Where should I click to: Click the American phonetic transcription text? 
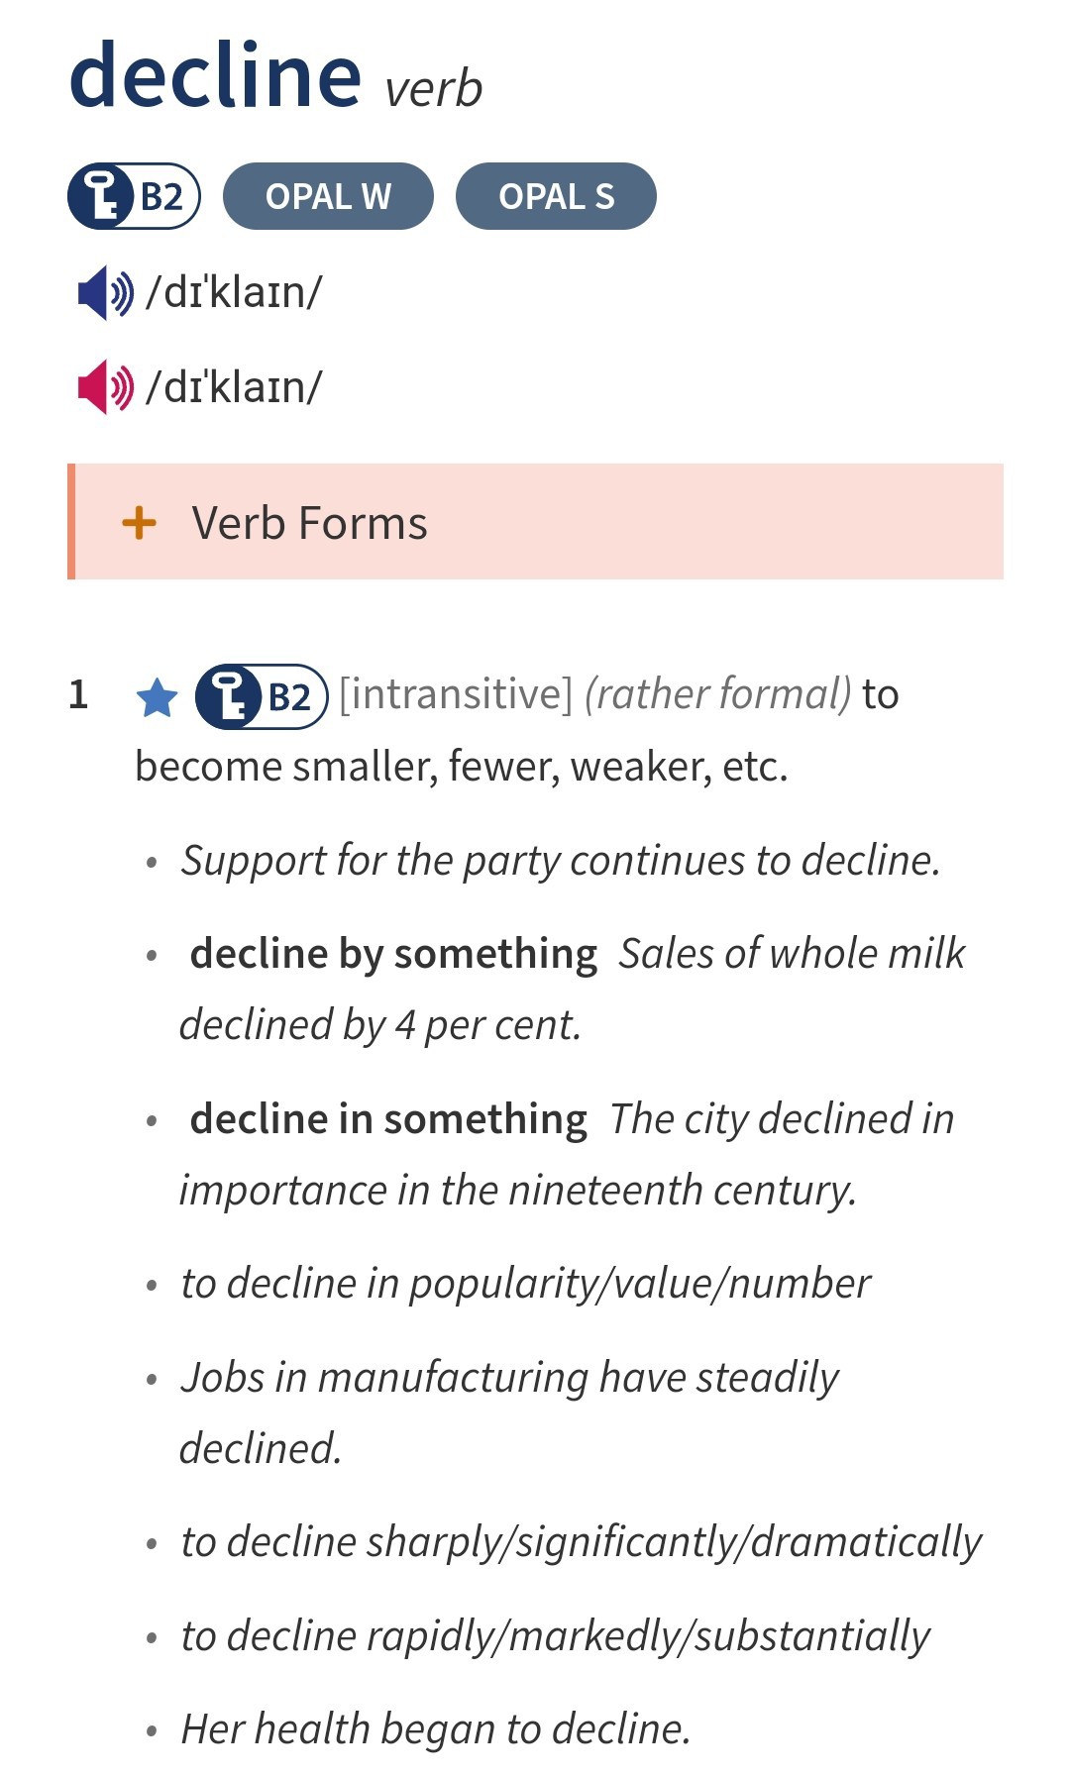pyautogui.click(x=234, y=387)
